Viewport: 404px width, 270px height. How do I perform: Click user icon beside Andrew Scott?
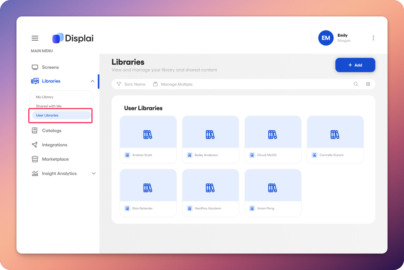click(127, 155)
